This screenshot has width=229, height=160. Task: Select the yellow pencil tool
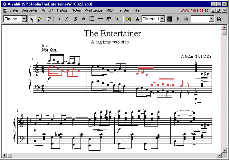click(x=40, y=19)
